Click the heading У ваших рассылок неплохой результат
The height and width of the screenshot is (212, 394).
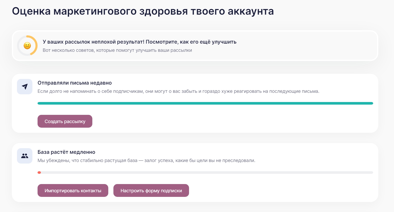point(139,42)
